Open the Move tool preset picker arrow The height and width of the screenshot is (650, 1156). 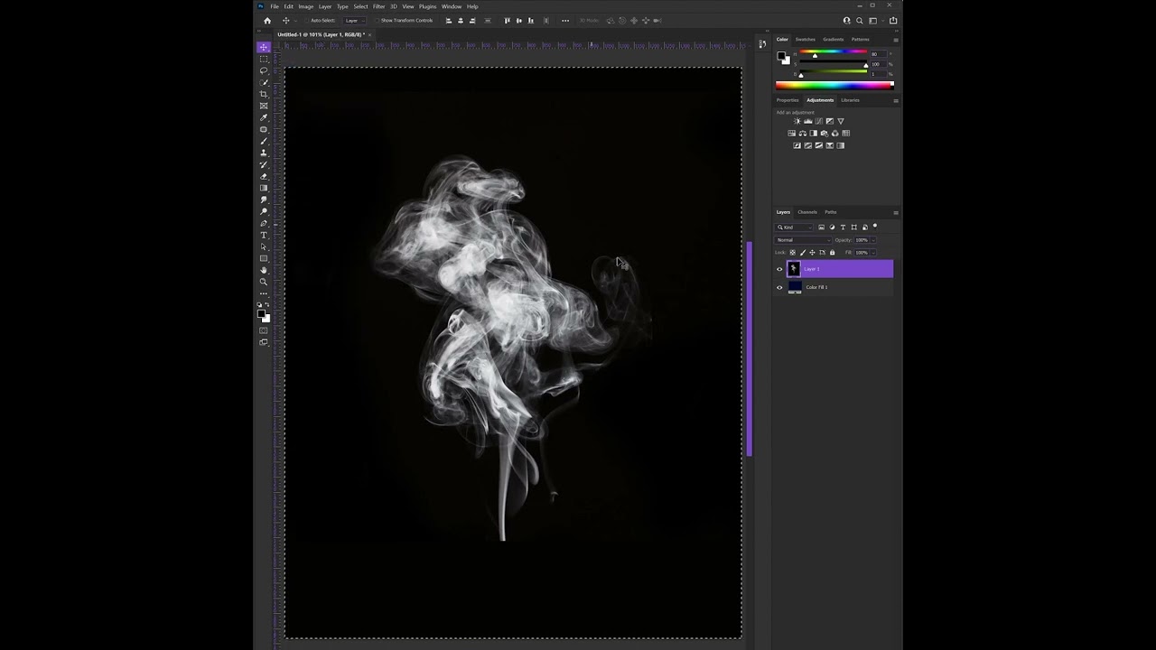tap(295, 20)
